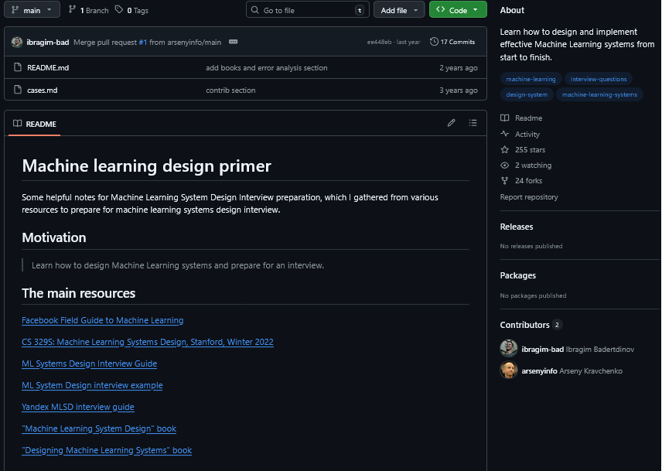Click the code brackets icon on Code button
662x471 pixels.
point(440,9)
